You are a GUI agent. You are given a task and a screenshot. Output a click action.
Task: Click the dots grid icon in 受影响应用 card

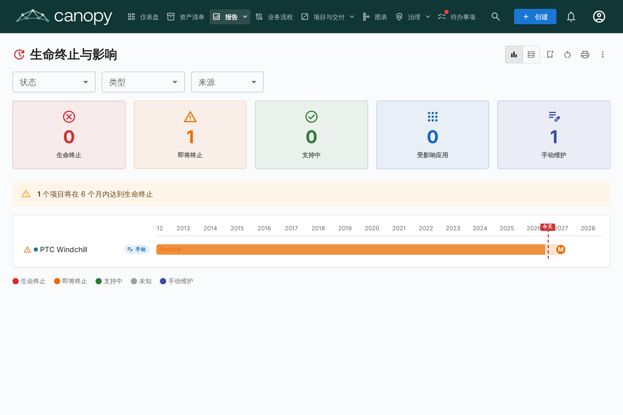tap(432, 117)
